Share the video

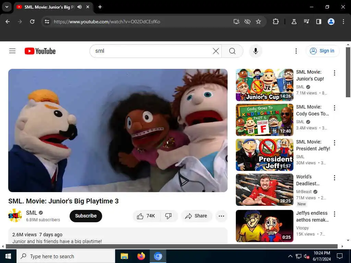click(x=196, y=216)
